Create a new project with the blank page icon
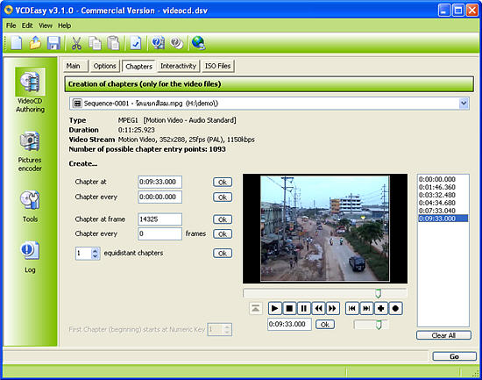The height and width of the screenshot is (380, 482). point(16,42)
